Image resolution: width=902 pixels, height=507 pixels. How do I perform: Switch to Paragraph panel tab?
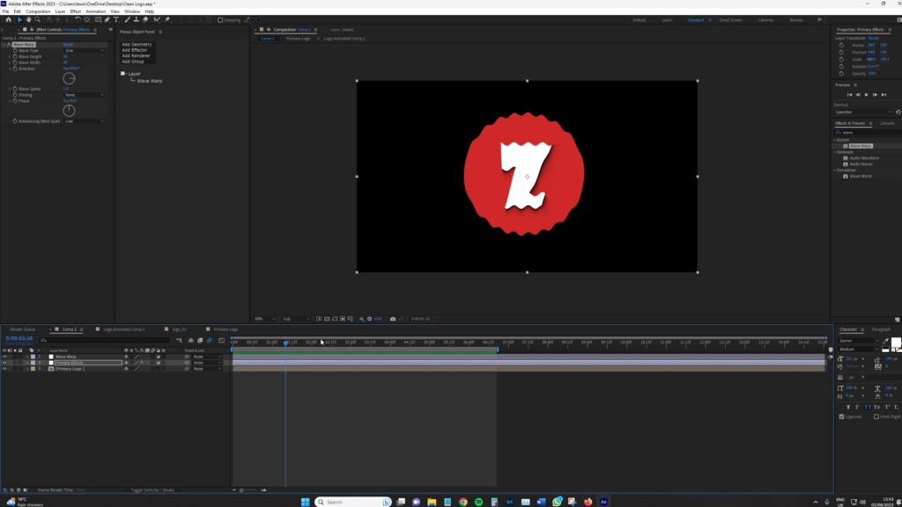(x=881, y=329)
